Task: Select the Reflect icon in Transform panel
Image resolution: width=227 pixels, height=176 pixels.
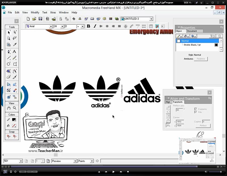Action: click(168, 125)
